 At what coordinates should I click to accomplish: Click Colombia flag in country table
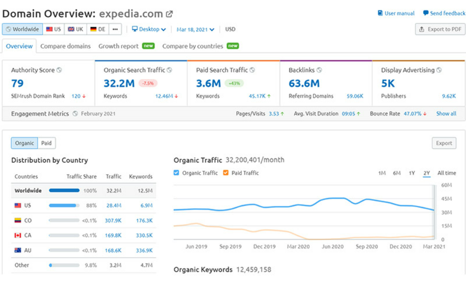(x=18, y=220)
